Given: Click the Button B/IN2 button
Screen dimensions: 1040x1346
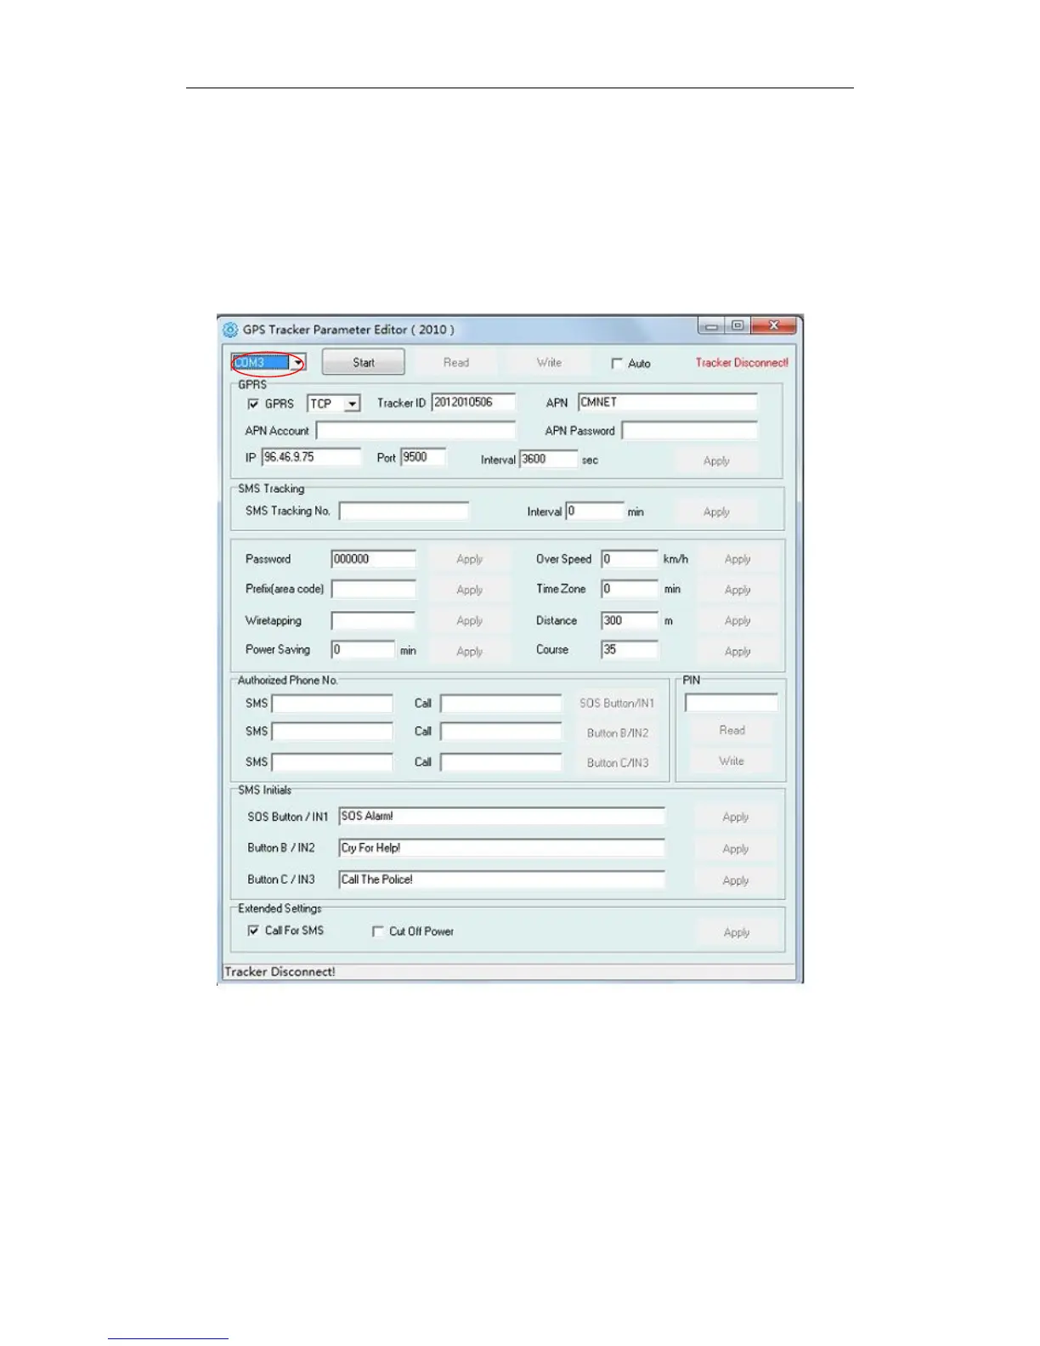Looking at the screenshot, I should (617, 732).
